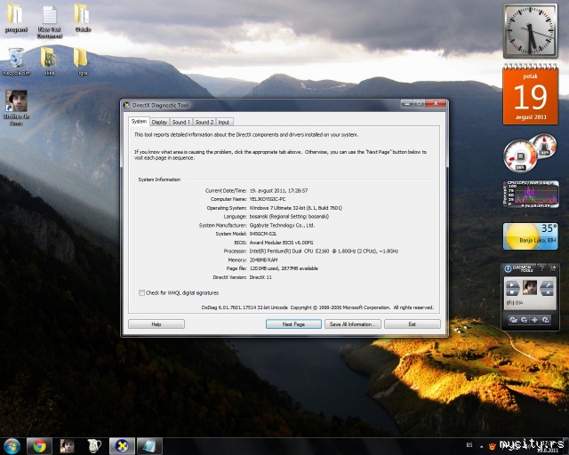Open the Display tab in DirectX Diagnostic Tool

coord(159,123)
